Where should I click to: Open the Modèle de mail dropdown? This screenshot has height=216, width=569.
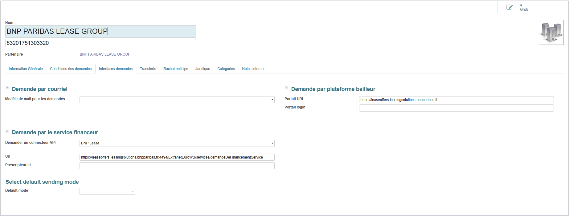pyautogui.click(x=177, y=100)
